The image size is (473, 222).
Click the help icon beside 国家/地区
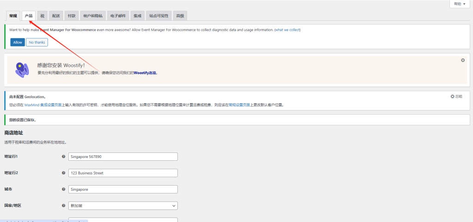point(63,205)
